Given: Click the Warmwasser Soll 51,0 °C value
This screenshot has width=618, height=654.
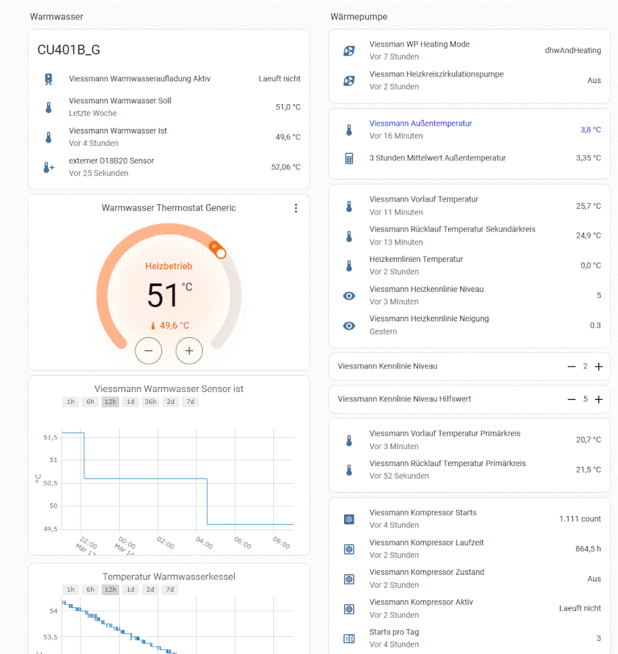Looking at the screenshot, I should (x=288, y=107).
